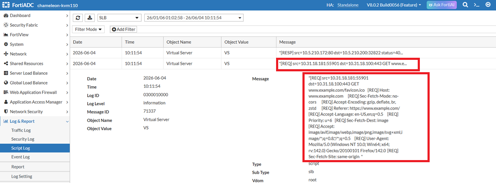
Task: Expand the Network Security chevron
Action: point(67,112)
